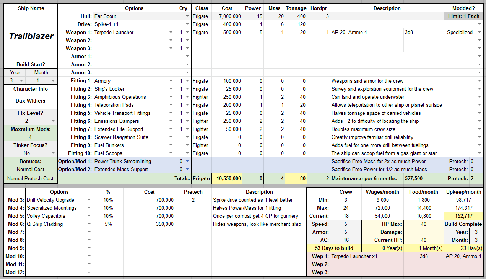Open Weapon 1 quantity dropdown
486x279 pixels.
pyautogui.click(x=187, y=33)
